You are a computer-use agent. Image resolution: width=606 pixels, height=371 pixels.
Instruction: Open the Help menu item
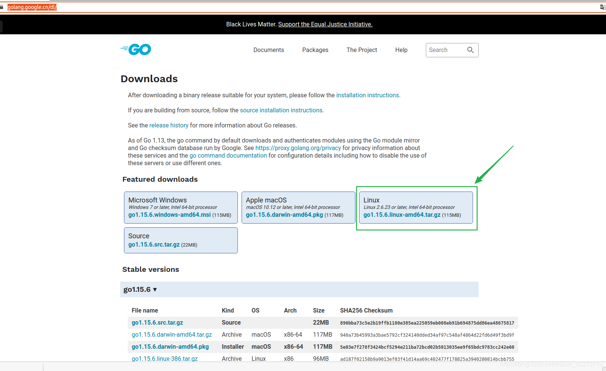pyautogui.click(x=401, y=50)
